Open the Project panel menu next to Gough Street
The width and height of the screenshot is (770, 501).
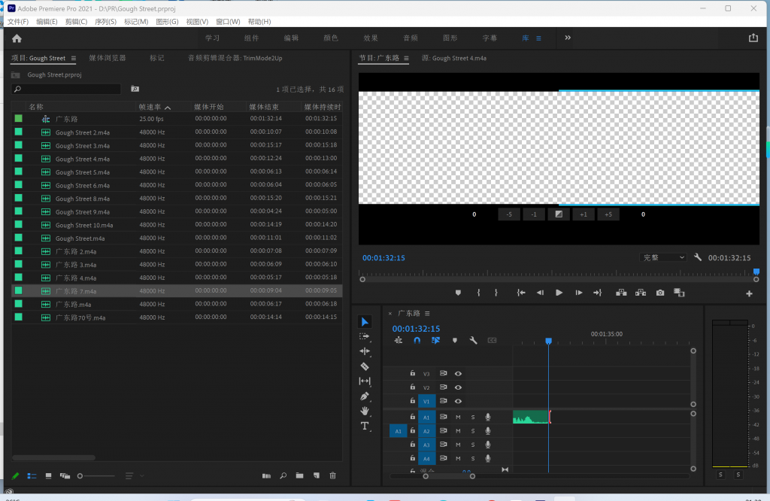[73, 58]
